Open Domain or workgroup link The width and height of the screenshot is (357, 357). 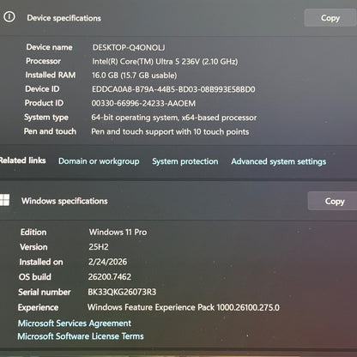tap(99, 161)
